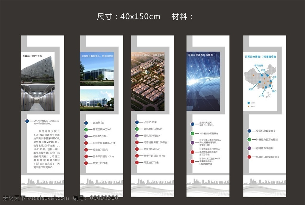Select the '总机架10万架+' text
305x205 pixels.
pos(152,136)
